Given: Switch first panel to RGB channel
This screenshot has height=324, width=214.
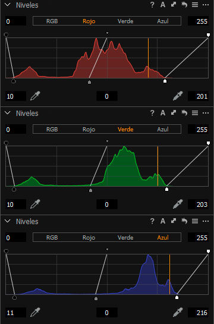Looking at the screenshot, I should point(52,21).
